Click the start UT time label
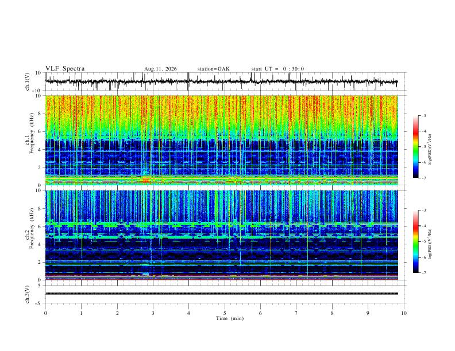Screen dimensions: 455x351 (277, 69)
